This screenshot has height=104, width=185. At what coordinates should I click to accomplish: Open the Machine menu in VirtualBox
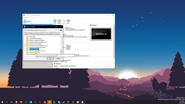point(29,18)
